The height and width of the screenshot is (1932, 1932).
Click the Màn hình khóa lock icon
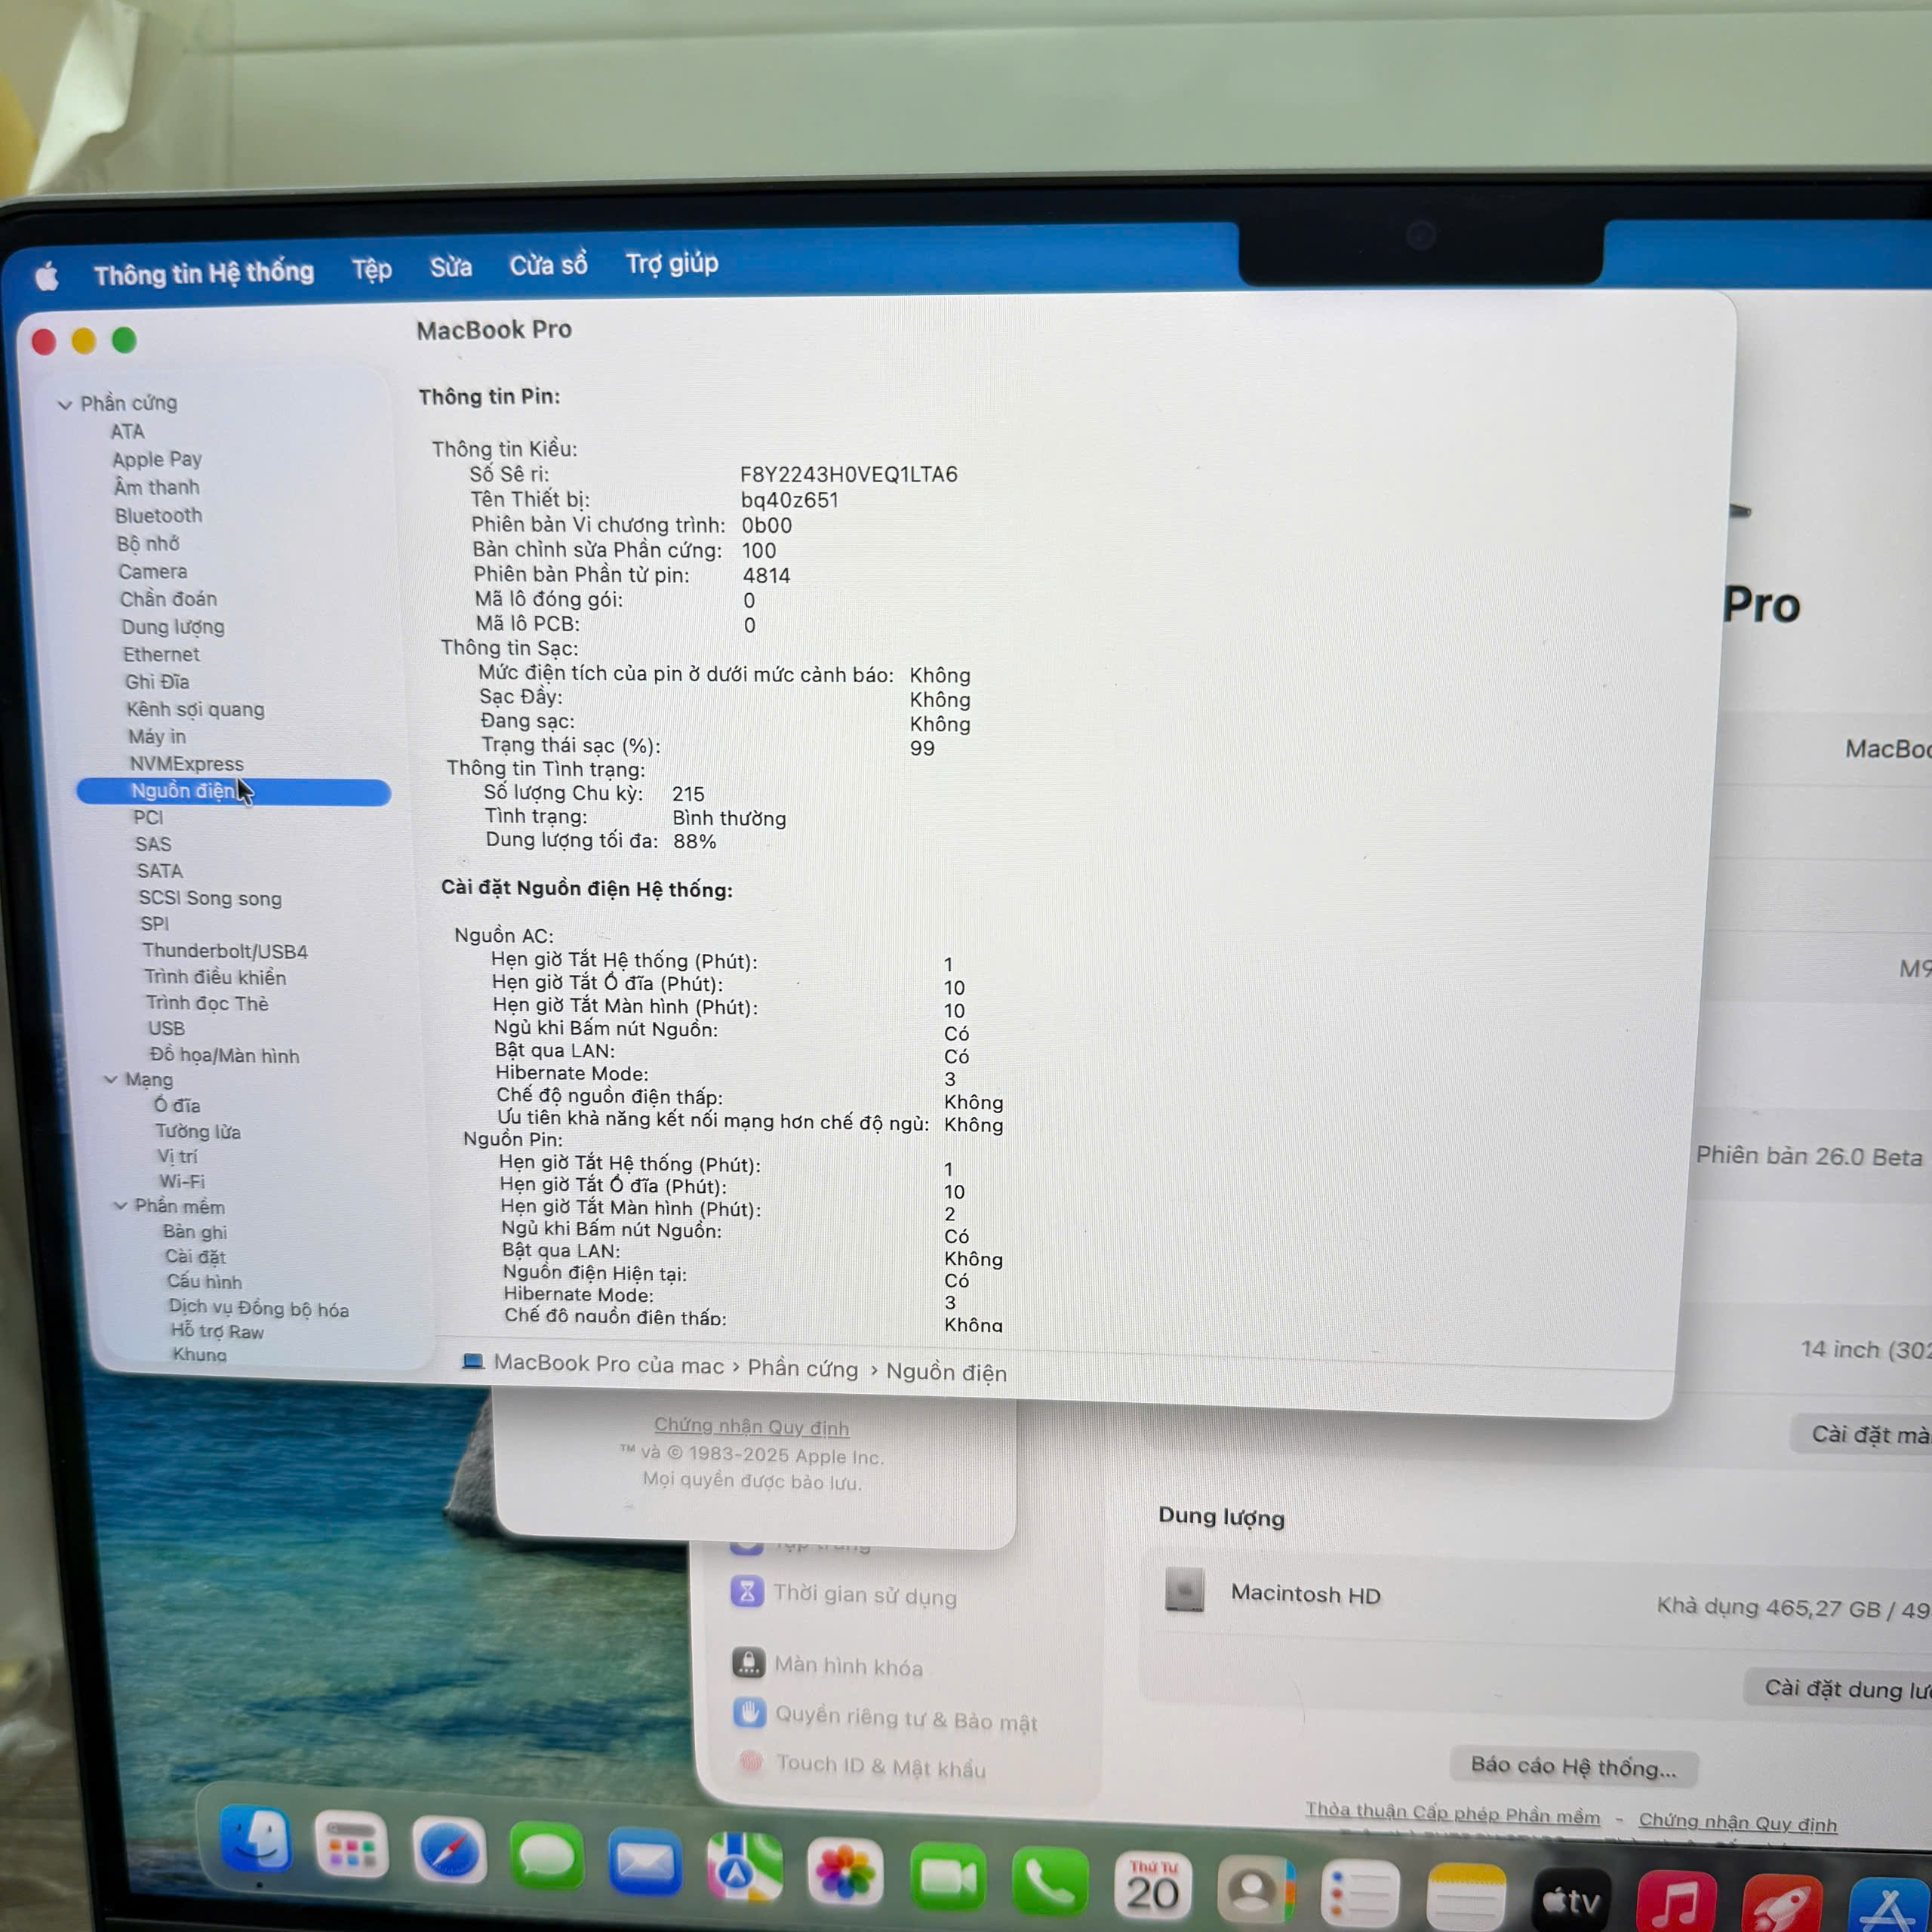point(748,1662)
